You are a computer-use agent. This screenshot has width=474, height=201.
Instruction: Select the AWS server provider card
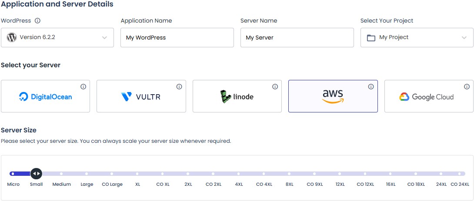click(333, 96)
